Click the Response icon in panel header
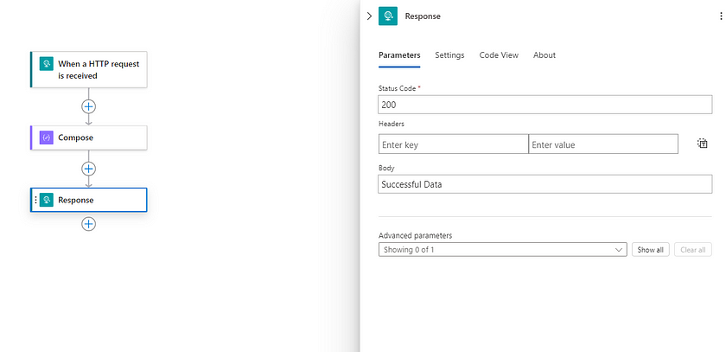Screen dimensions: 726x352 coord(388,16)
